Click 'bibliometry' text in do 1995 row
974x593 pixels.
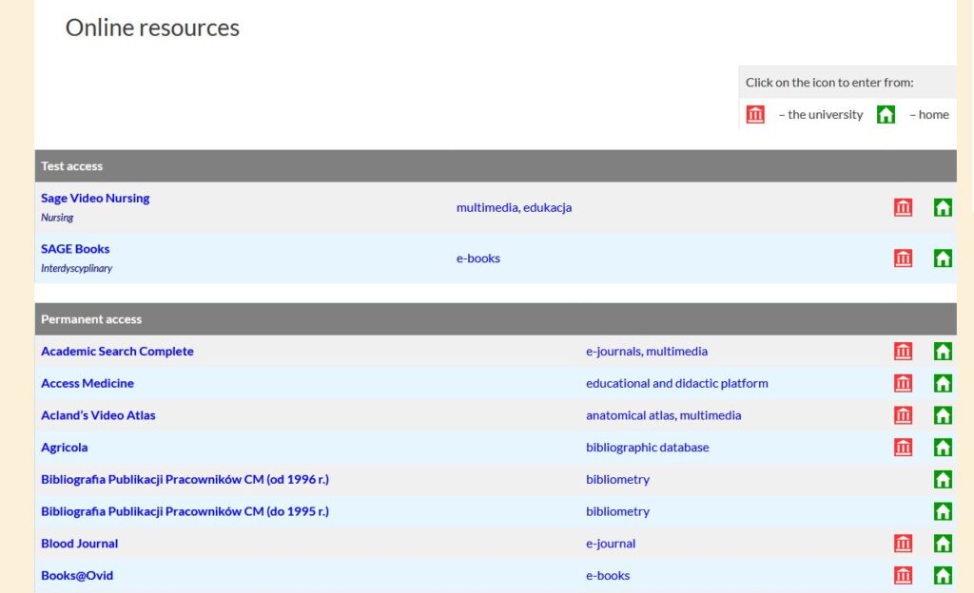pos(617,511)
